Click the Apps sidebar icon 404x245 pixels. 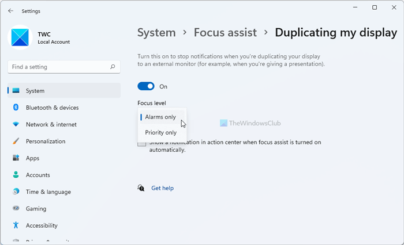(x=16, y=158)
